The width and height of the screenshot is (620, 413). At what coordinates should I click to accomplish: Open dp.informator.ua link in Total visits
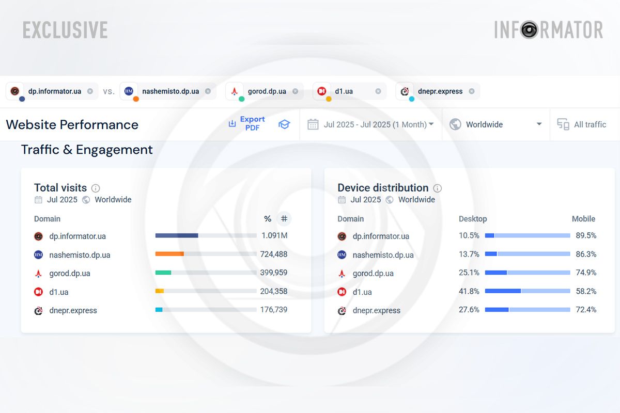[x=78, y=236]
